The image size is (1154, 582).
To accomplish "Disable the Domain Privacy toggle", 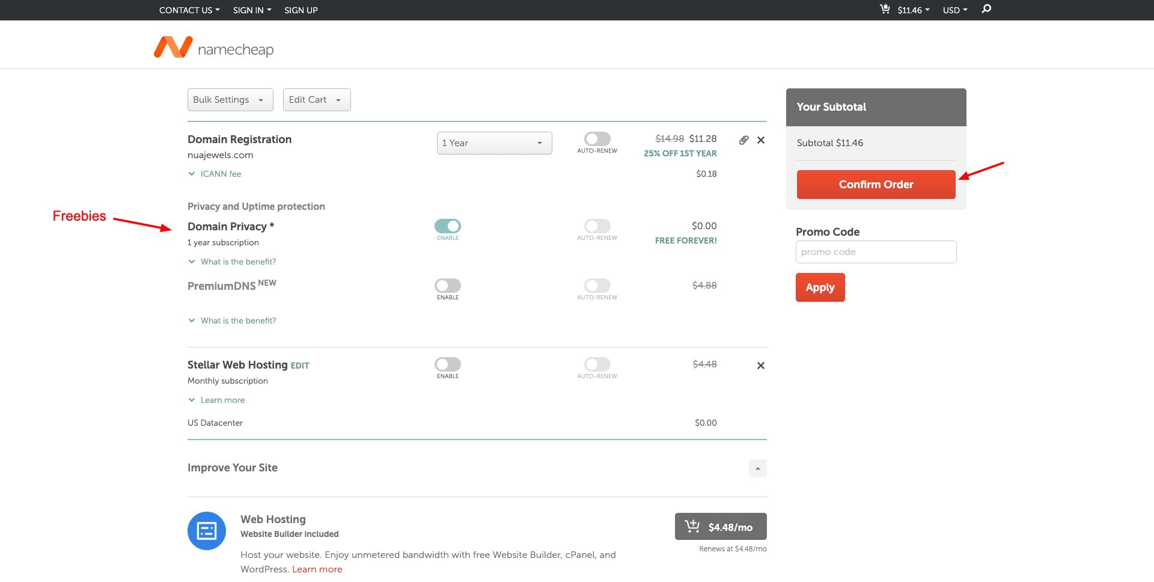I will coord(448,226).
